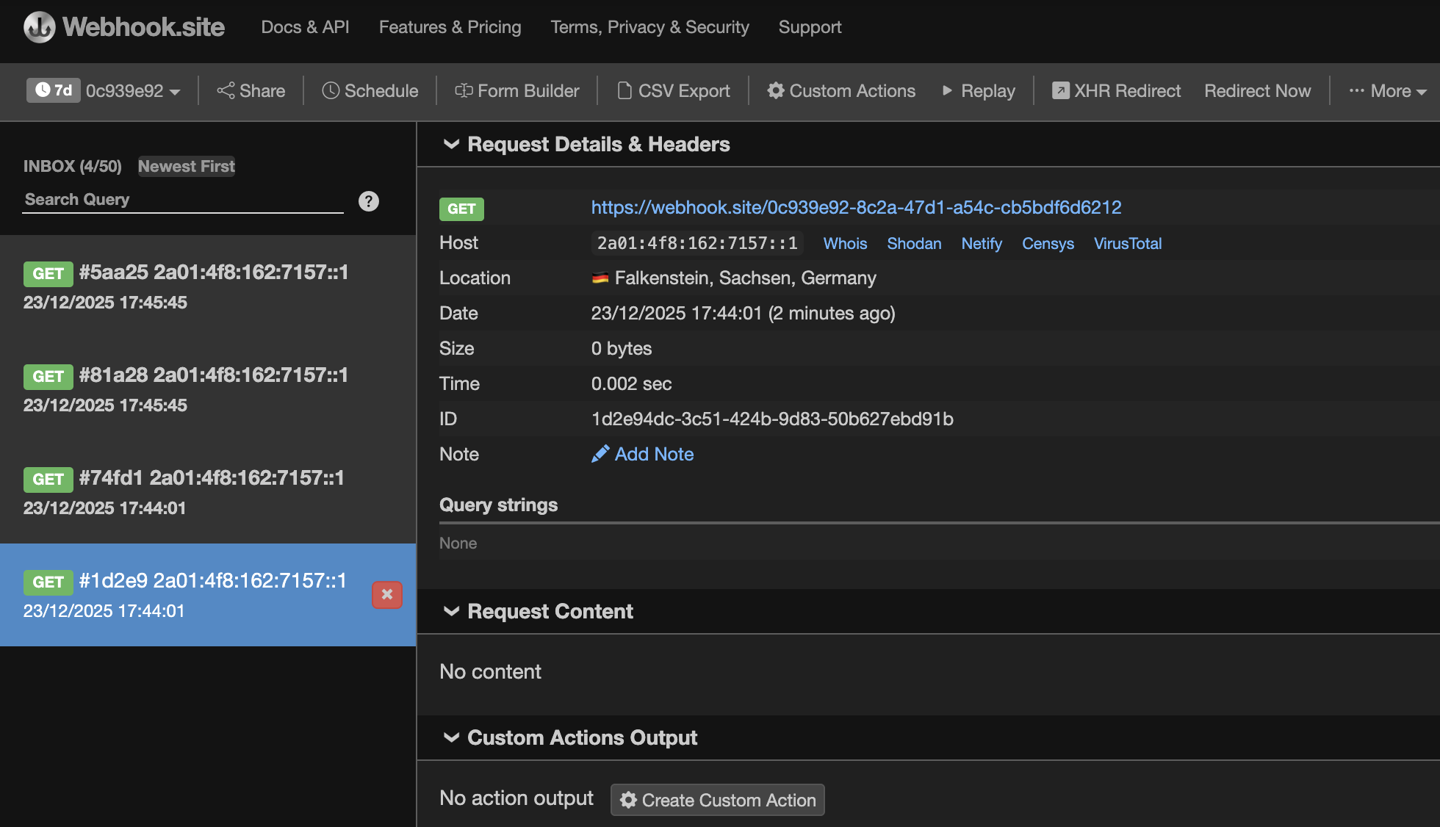Toggle XHR Redirect option
Image resolution: width=1440 pixels, height=827 pixels.
pyautogui.click(x=1117, y=91)
